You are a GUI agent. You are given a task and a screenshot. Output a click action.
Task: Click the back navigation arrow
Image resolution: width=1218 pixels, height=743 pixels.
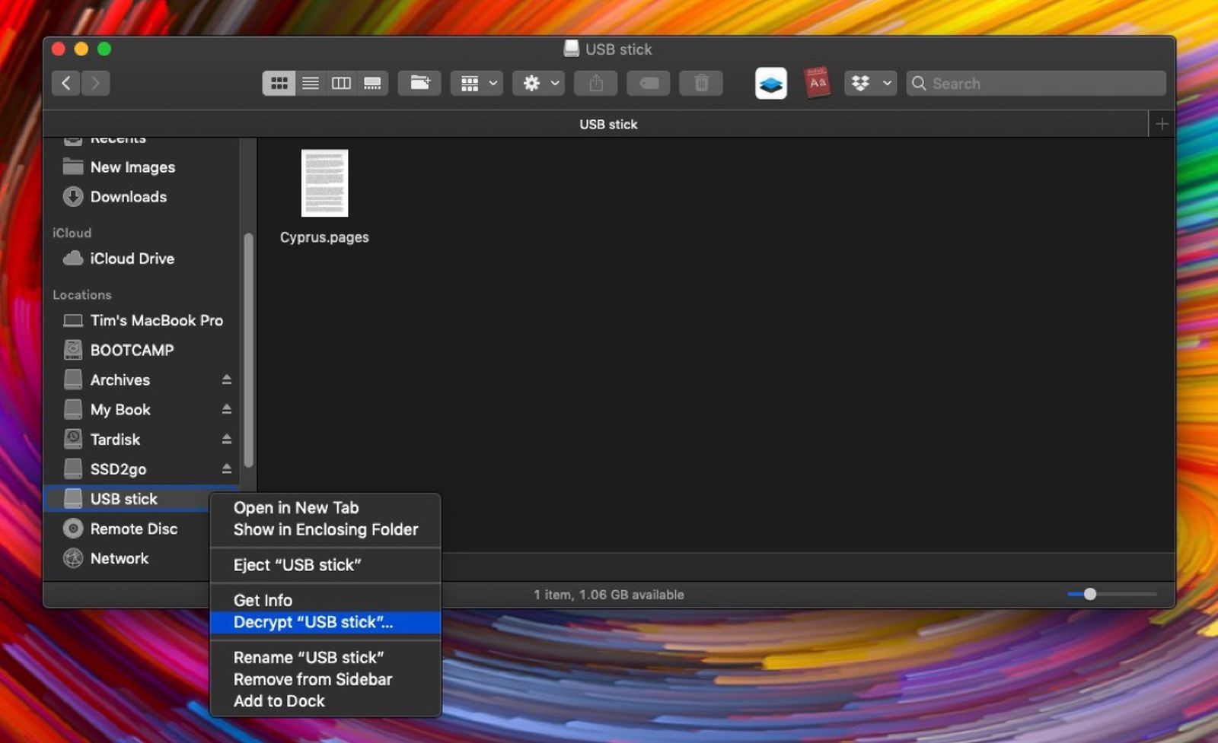(x=65, y=83)
